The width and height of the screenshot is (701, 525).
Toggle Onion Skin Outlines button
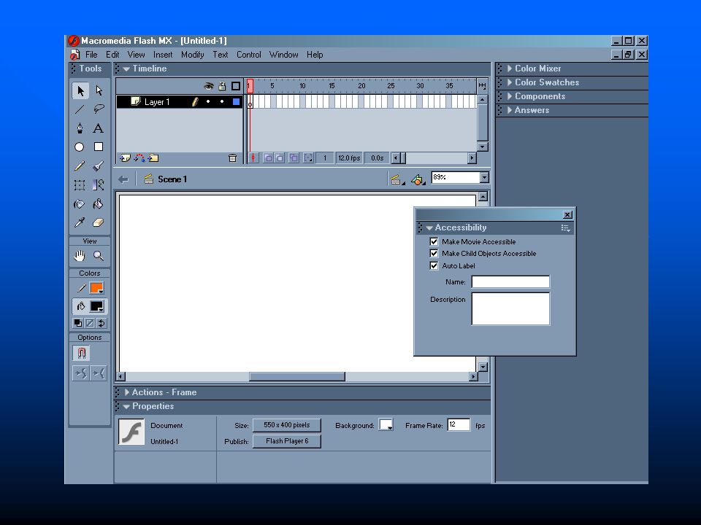(280, 158)
